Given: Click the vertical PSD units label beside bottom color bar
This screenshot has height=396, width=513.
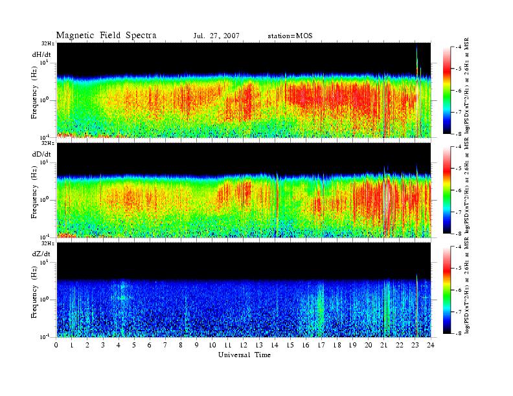Looking at the screenshot, I should click(466, 286).
